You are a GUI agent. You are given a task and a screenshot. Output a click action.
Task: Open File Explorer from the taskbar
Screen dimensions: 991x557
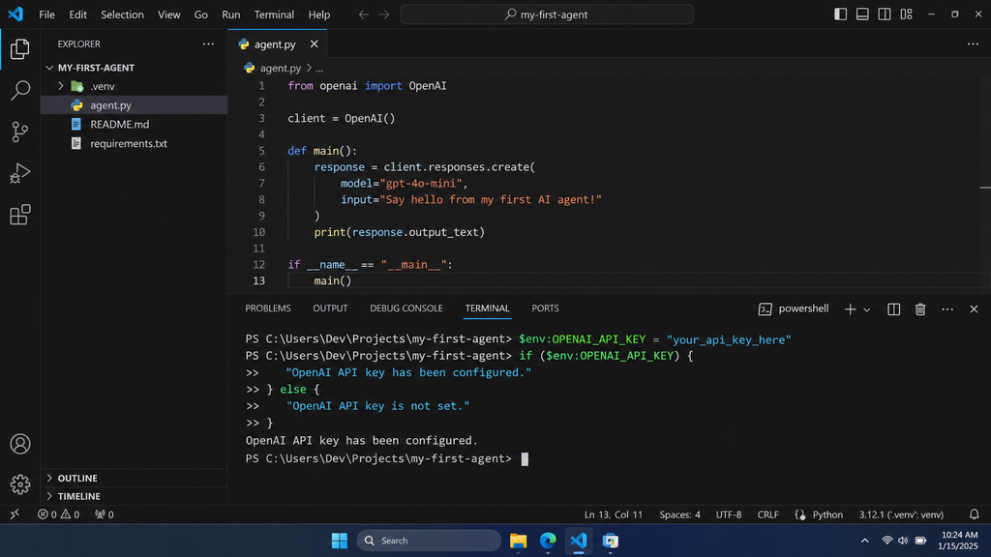coord(519,541)
